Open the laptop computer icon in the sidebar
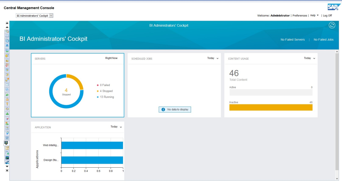 click(7, 36)
